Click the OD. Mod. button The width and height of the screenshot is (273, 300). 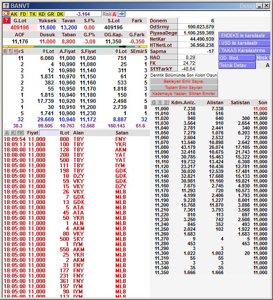click(x=237, y=58)
